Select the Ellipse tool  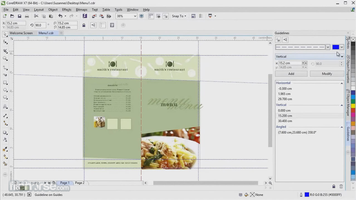[x=5, y=90]
